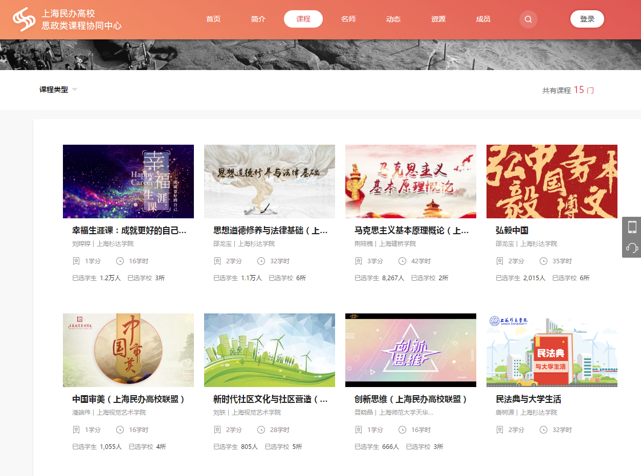Click the 共有课程 15 门 count text
The image size is (641, 476).
point(568,90)
